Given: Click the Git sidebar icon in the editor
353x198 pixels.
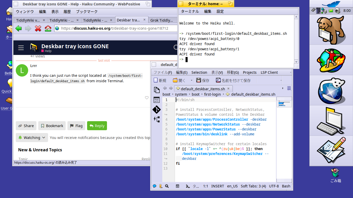Looking at the screenshot, I should point(156,109).
